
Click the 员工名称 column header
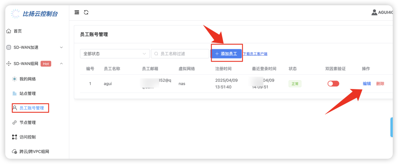pos(112,69)
